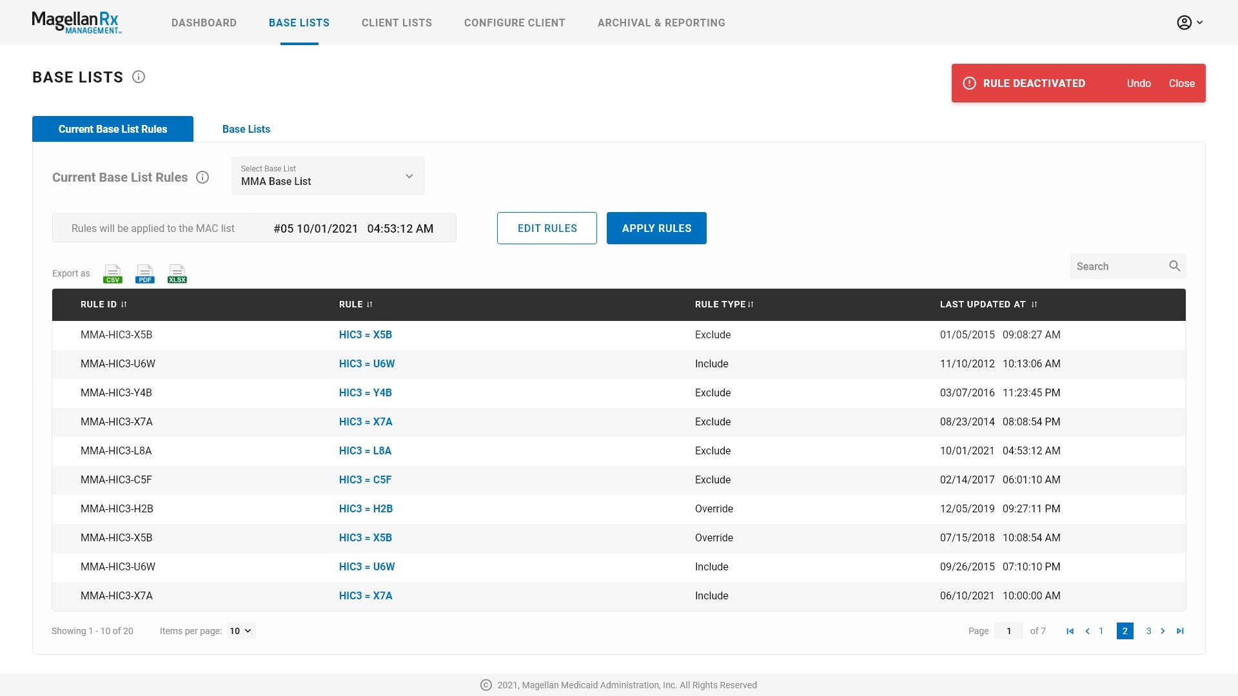1238x696 pixels.
Task: Click the page number input field
Action: (x=1008, y=631)
